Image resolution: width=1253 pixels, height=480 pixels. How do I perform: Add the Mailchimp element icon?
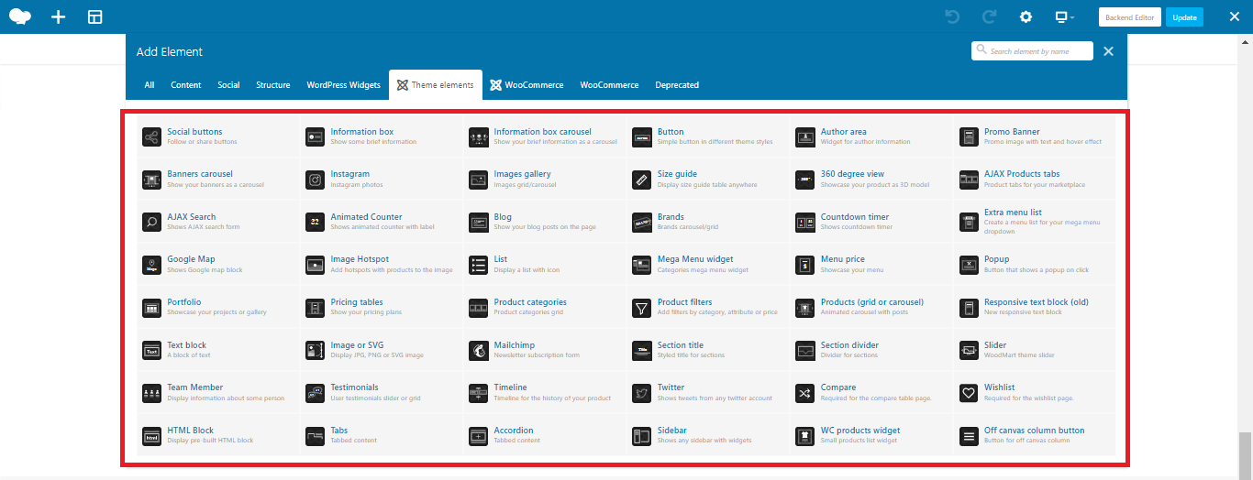(478, 350)
